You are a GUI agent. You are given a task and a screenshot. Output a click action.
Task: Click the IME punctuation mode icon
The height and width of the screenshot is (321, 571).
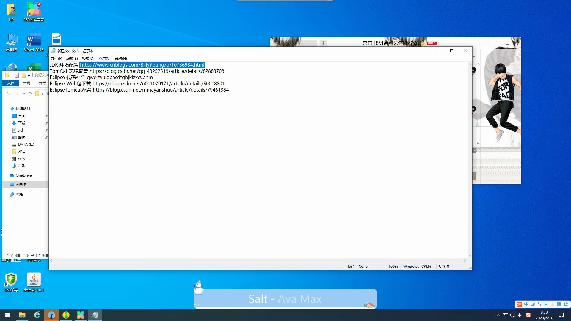pos(539,304)
